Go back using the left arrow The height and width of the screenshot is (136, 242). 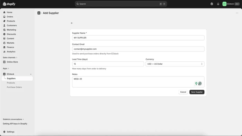(72, 23)
